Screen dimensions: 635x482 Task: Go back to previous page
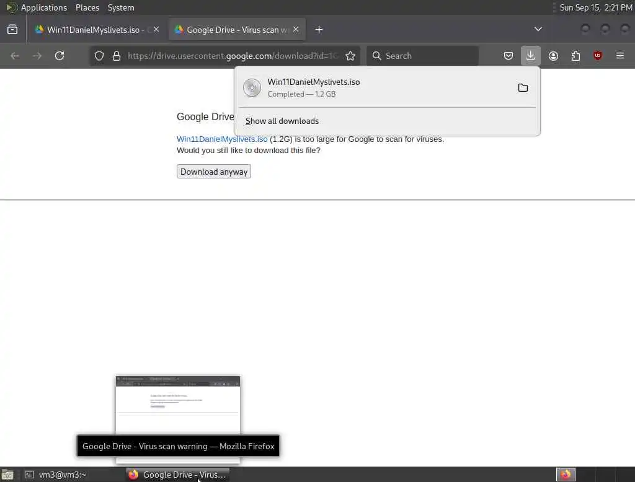coord(15,56)
